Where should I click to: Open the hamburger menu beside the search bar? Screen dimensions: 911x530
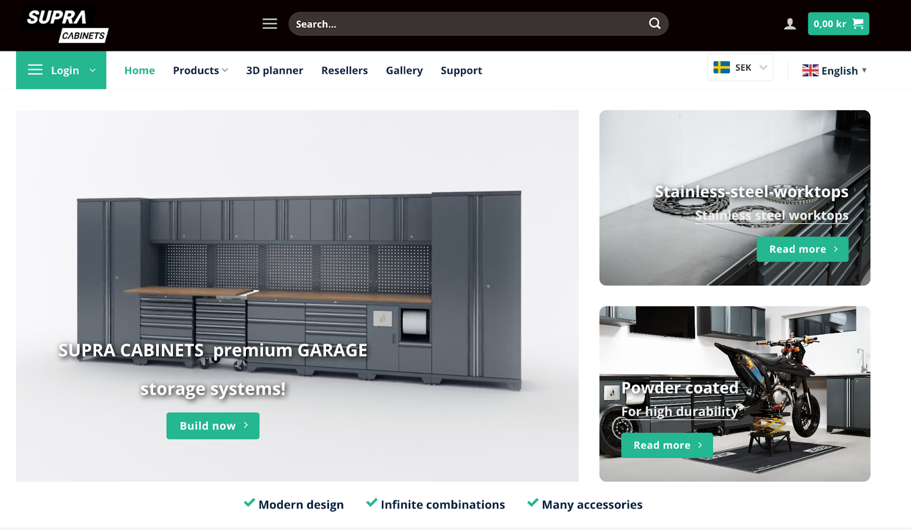click(269, 23)
